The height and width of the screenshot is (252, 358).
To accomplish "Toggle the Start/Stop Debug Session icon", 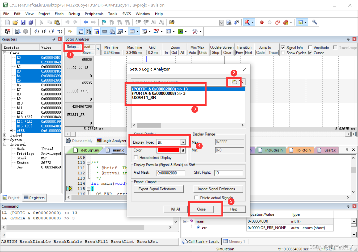I will (x=247, y=22).
